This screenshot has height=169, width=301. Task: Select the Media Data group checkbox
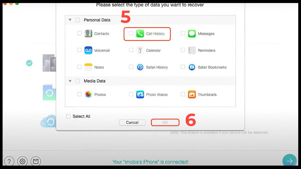point(78,81)
